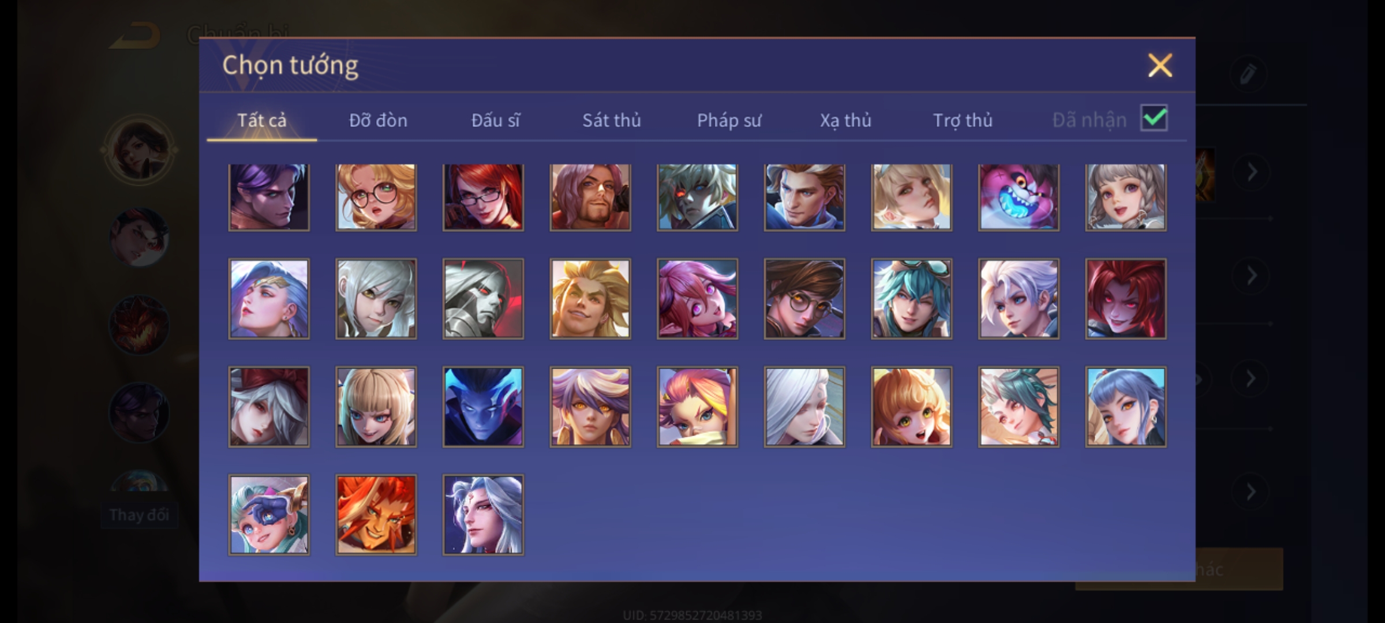The image size is (1385, 623).
Task: Choose the armored silver knight with red eyes
Action: pyautogui.click(x=483, y=299)
